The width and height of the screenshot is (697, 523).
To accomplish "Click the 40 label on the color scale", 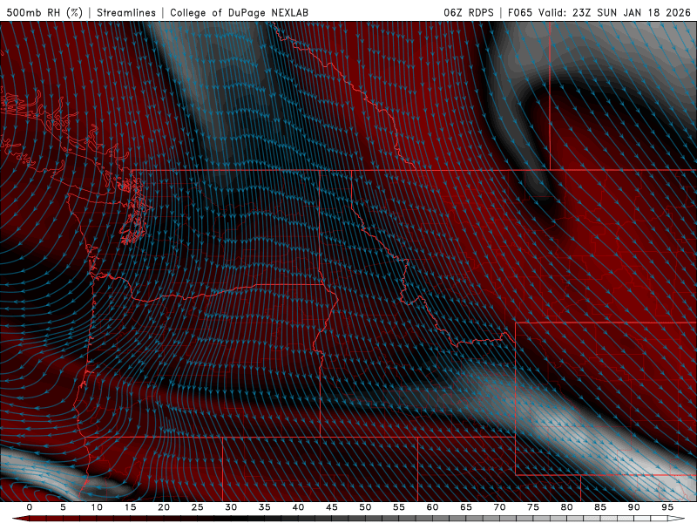I will 298,507.
